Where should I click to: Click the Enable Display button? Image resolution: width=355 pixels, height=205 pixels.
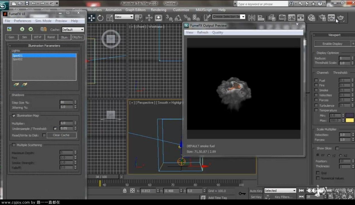click(x=332, y=44)
